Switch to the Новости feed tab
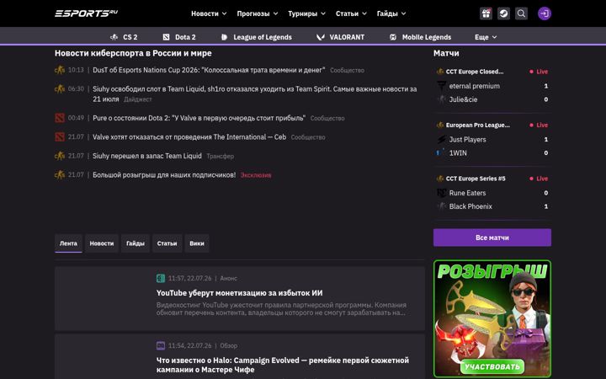The width and height of the screenshot is (606, 379). pos(102,243)
